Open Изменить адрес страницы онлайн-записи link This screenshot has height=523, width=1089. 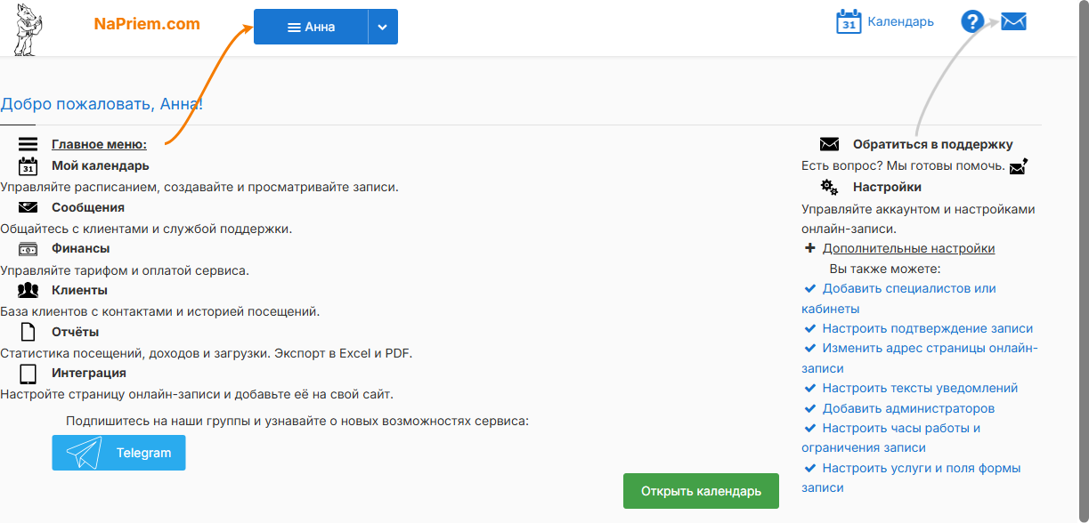pos(920,358)
